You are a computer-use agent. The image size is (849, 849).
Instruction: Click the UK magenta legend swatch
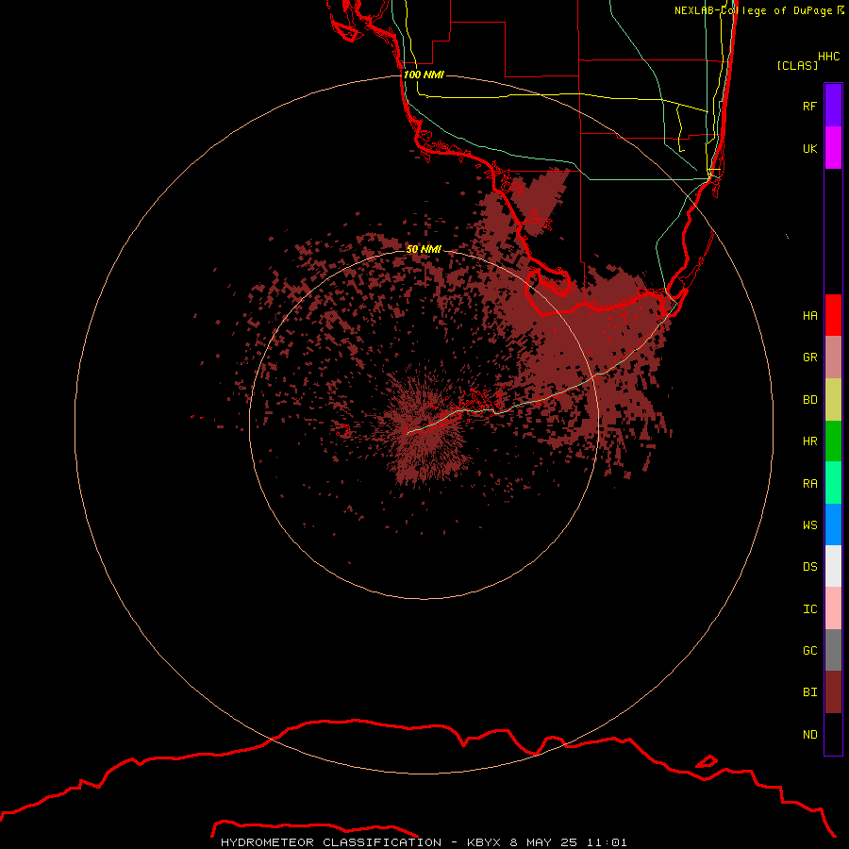tap(833, 148)
